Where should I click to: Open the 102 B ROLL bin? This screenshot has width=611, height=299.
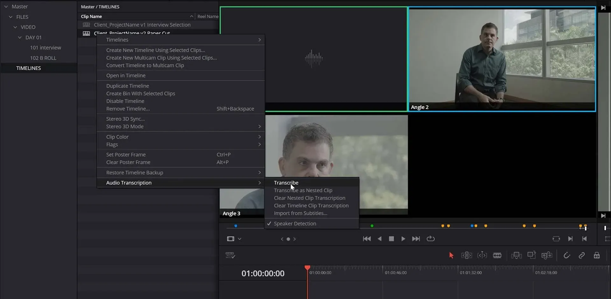(43, 58)
